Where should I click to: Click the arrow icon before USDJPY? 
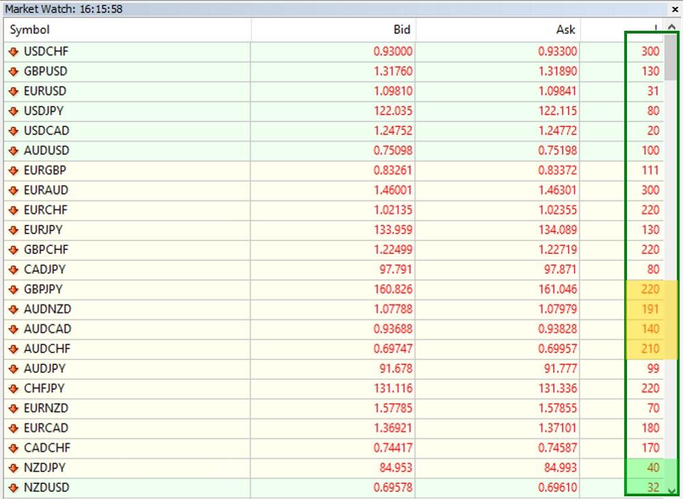click(15, 111)
